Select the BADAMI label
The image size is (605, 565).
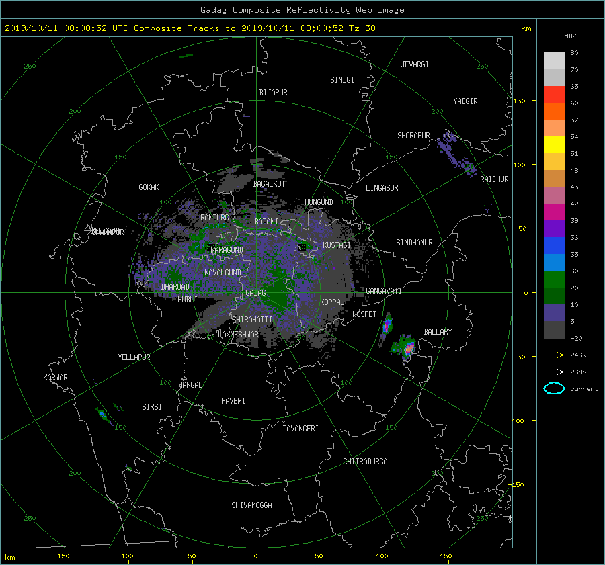point(266,222)
